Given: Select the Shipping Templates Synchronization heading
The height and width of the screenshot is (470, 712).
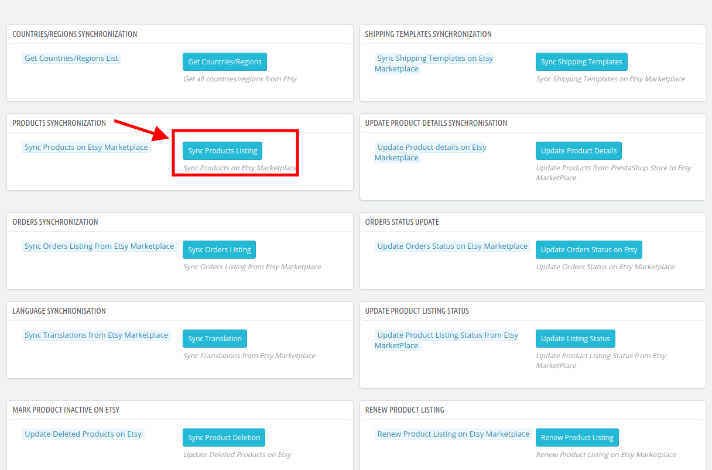Looking at the screenshot, I should coord(429,35).
